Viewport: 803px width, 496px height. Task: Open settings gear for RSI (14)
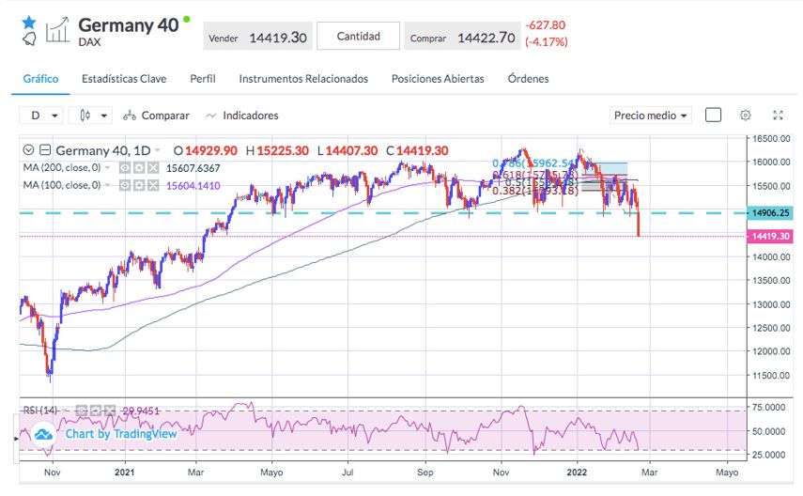pos(95,411)
